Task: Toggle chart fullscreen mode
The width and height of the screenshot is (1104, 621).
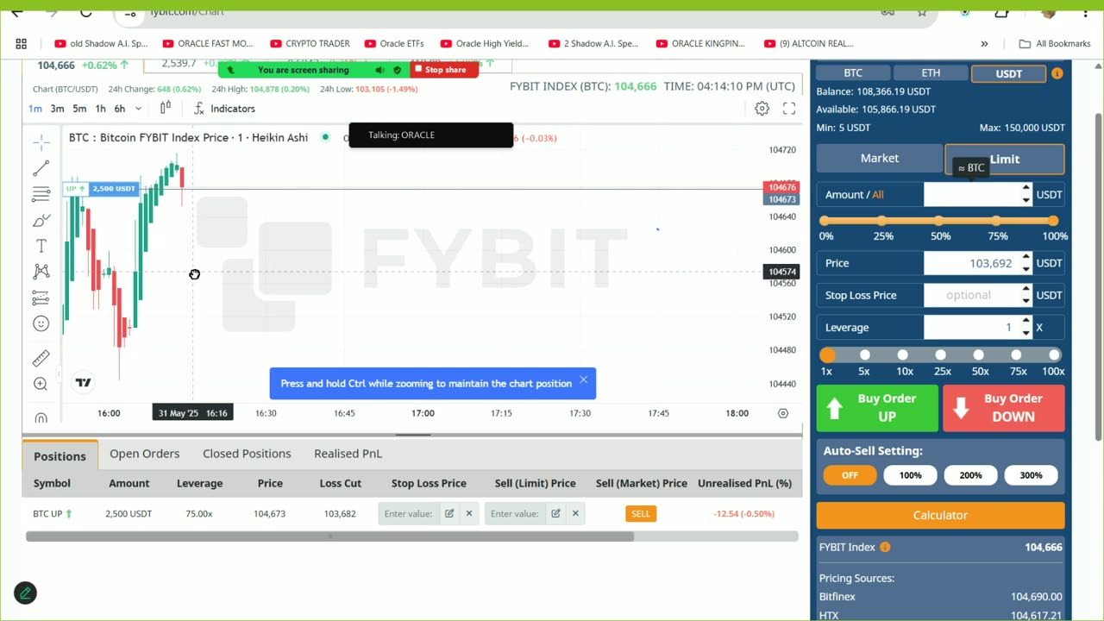Action: (x=789, y=109)
